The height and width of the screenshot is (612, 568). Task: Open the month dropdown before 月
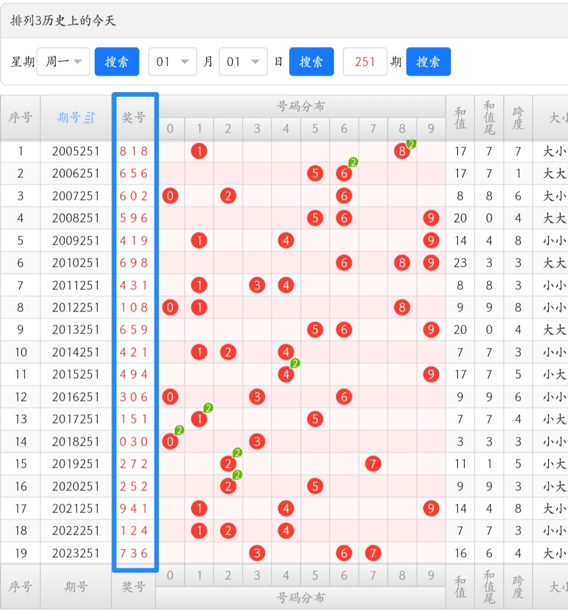173,62
